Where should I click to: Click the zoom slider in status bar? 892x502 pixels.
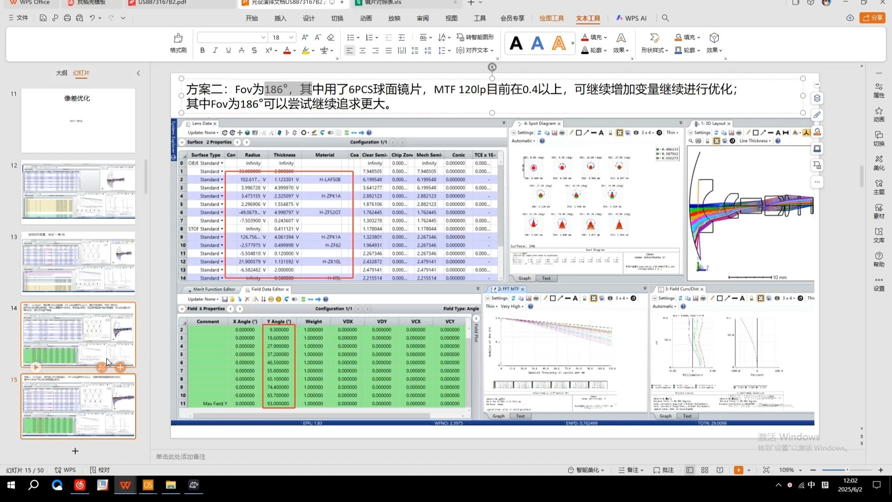click(x=847, y=470)
